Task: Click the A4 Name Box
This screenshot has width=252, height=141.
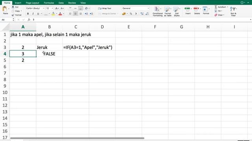Action: point(6,20)
